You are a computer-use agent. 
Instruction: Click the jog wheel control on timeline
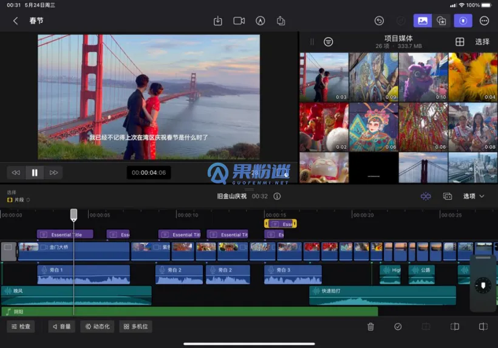point(483,285)
